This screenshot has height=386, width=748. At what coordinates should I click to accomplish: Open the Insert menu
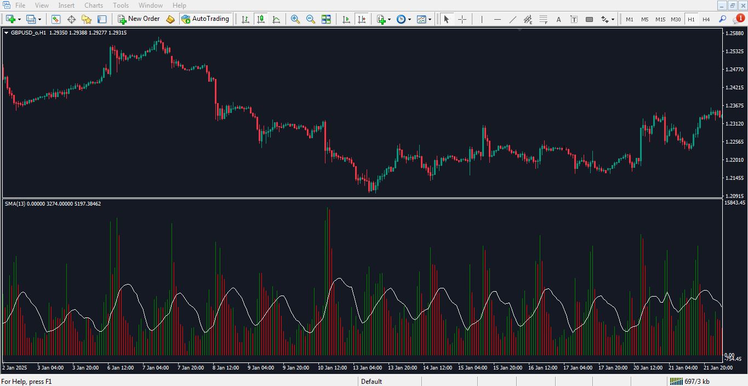66,5
